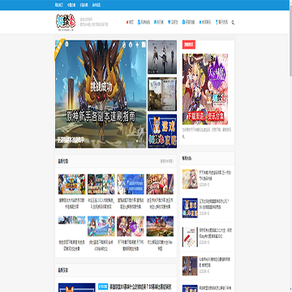
Task: Open the search magnifier icon in navigation
Action: click(x=233, y=23)
